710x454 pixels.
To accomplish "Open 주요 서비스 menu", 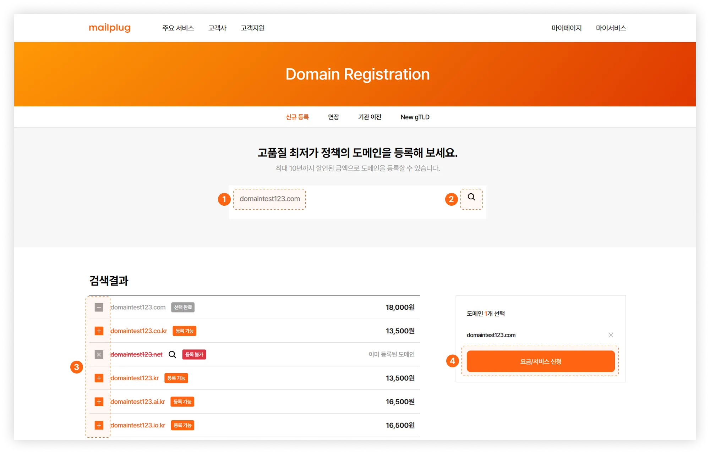I will (x=178, y=28).
